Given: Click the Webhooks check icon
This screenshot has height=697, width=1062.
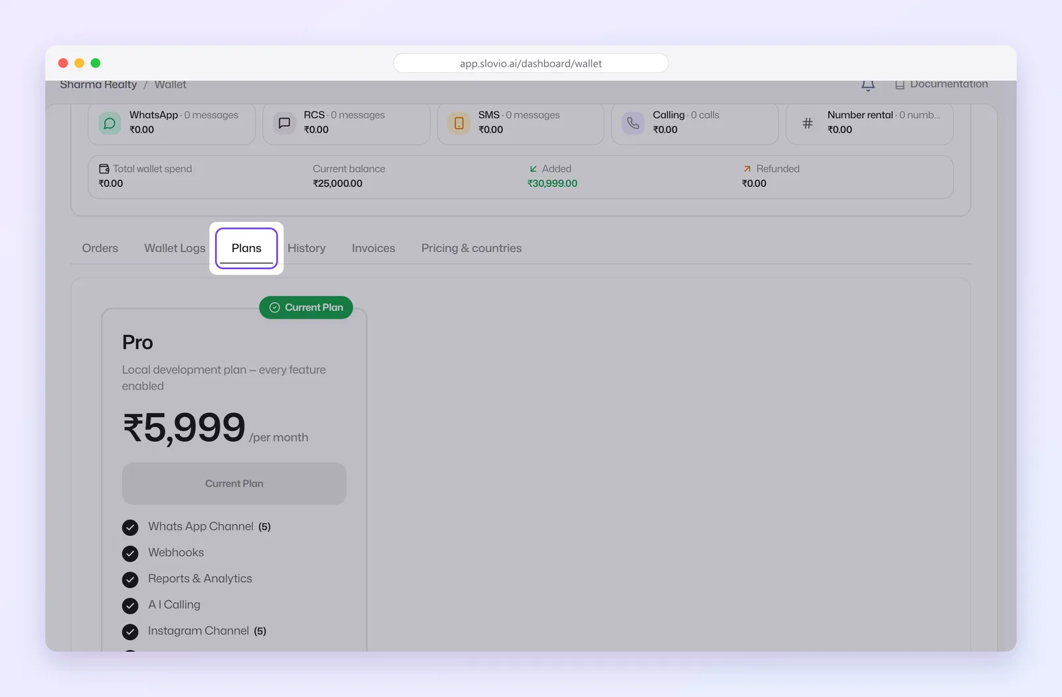Looking at the screenshot, I should [x=130, y=553].
